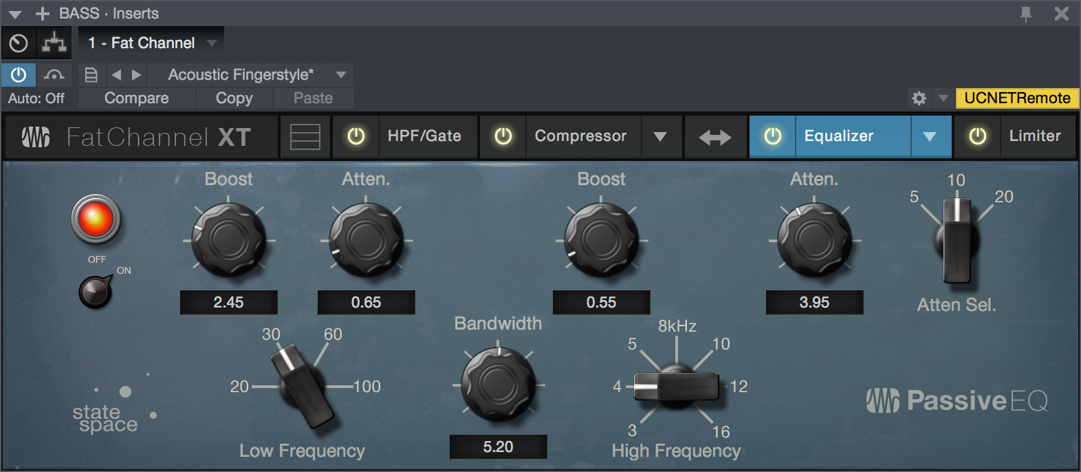This screenshot has width=1081, height=472.
Task: Click the low Boost value 2.45
Action: pyautogui.click(x=229, y=302)
